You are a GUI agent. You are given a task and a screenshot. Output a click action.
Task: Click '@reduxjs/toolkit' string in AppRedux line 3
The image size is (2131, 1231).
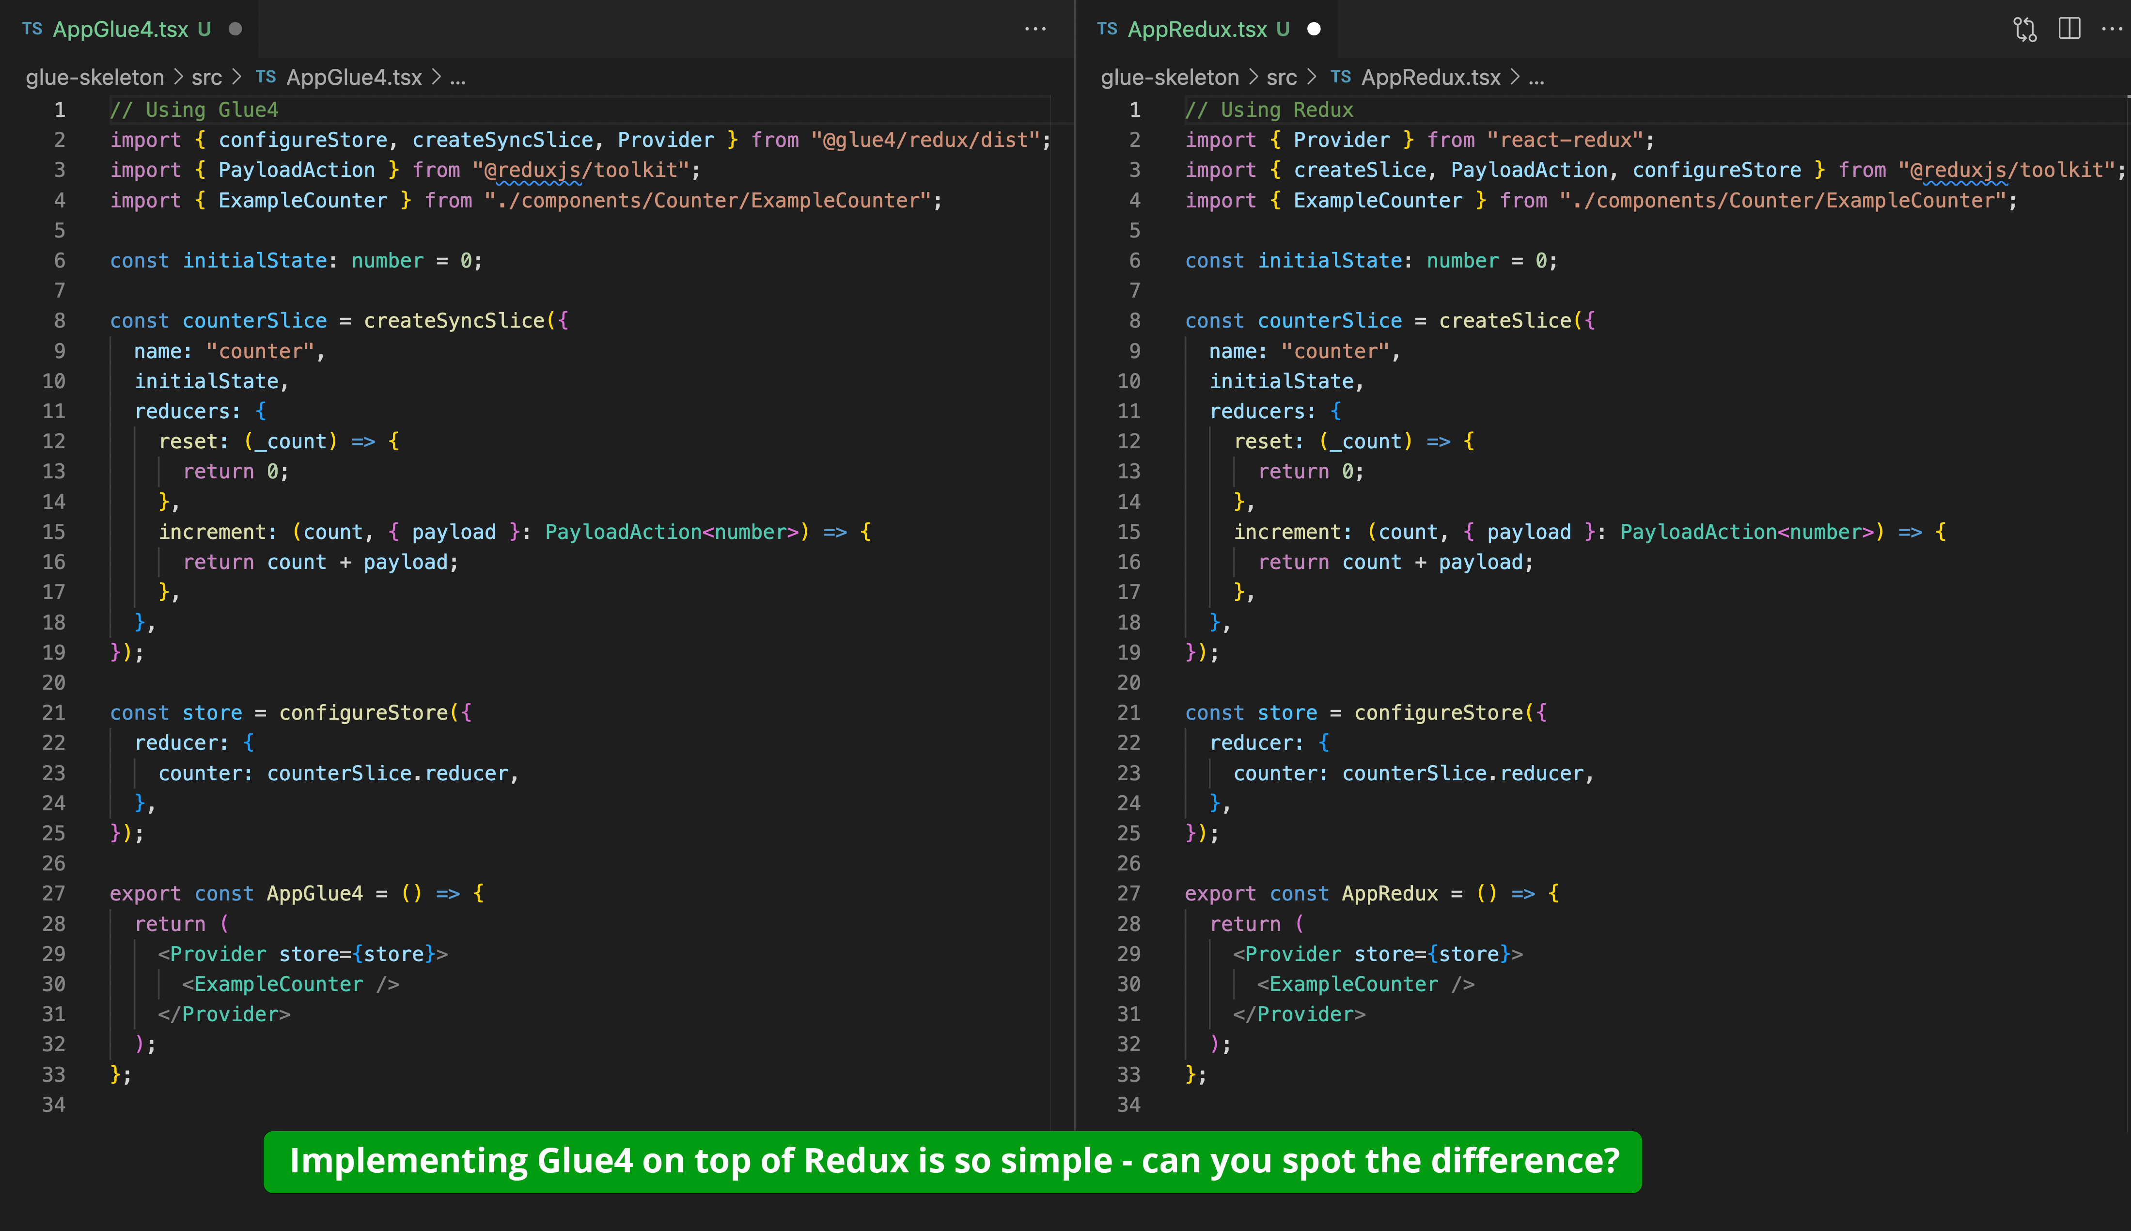(2007, 170)
